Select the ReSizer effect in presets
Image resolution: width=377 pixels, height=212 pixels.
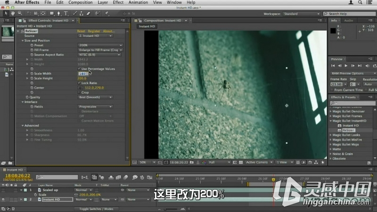(348, 130)
